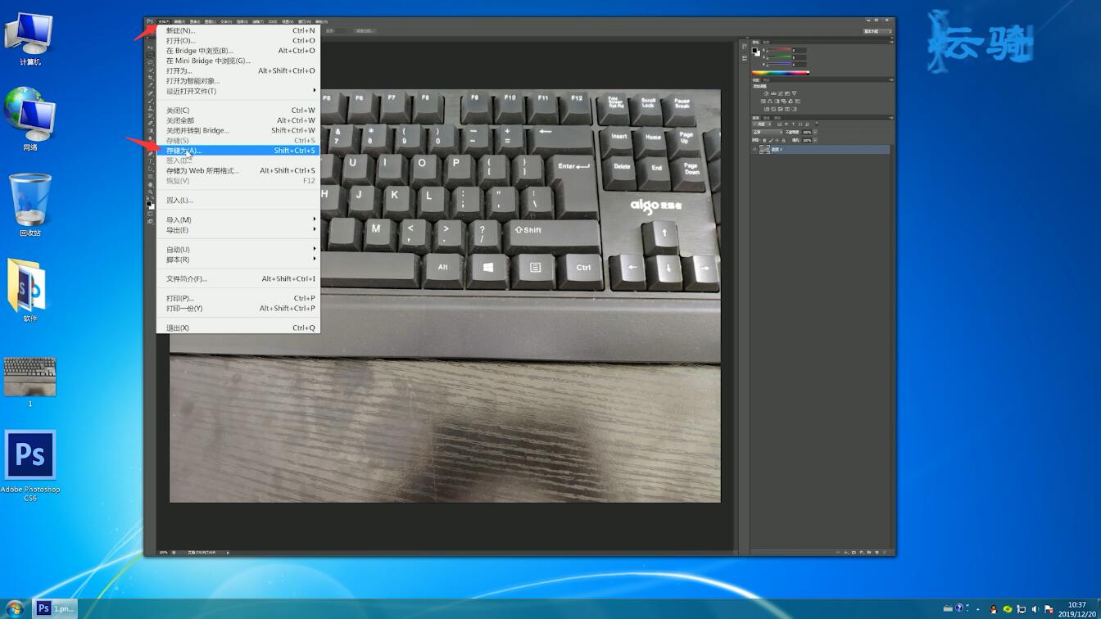Click the status bar arrow expander

[228, 553]
